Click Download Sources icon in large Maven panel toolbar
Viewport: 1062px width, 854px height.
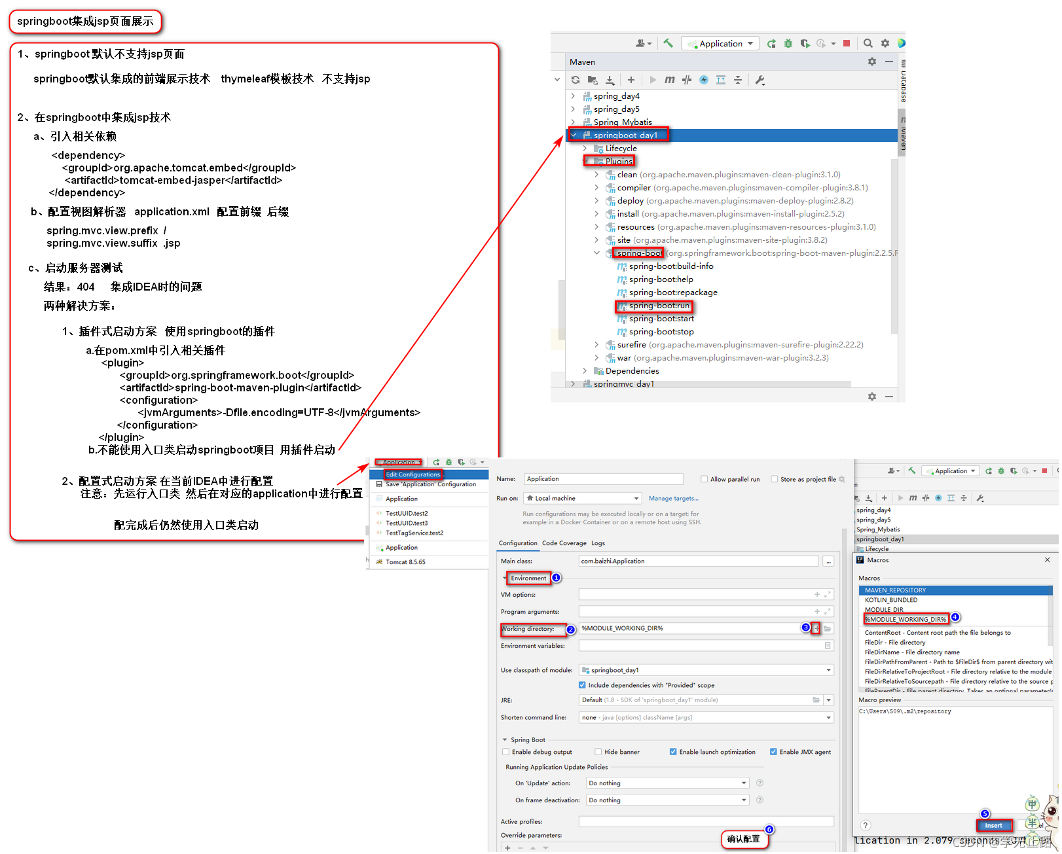[610, 80]
